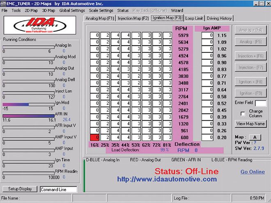The image size is (271, 203).
Task: Click the 81% load column label
Action: 167,145
